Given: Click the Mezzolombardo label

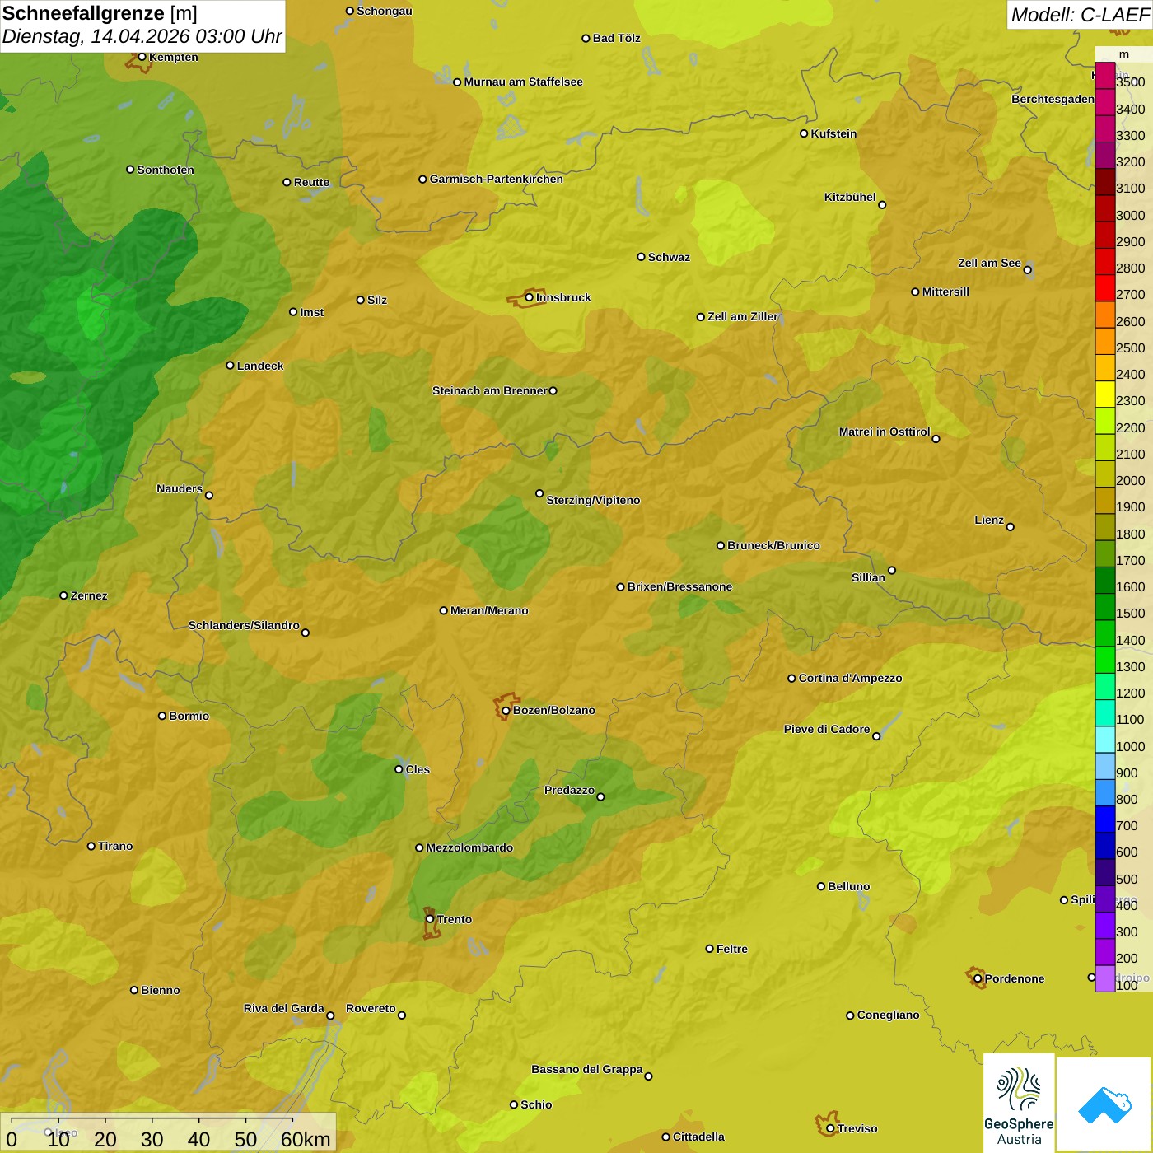Looking at the screenshot, I should pyautogui.click(x=469, y=847).
